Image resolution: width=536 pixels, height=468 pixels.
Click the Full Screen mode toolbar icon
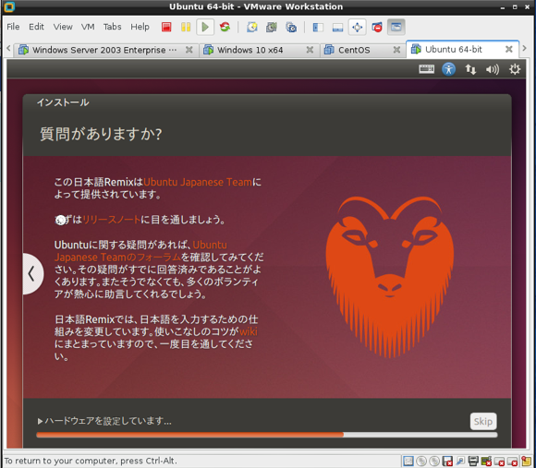pyautogui.click(x=357, y=27)
